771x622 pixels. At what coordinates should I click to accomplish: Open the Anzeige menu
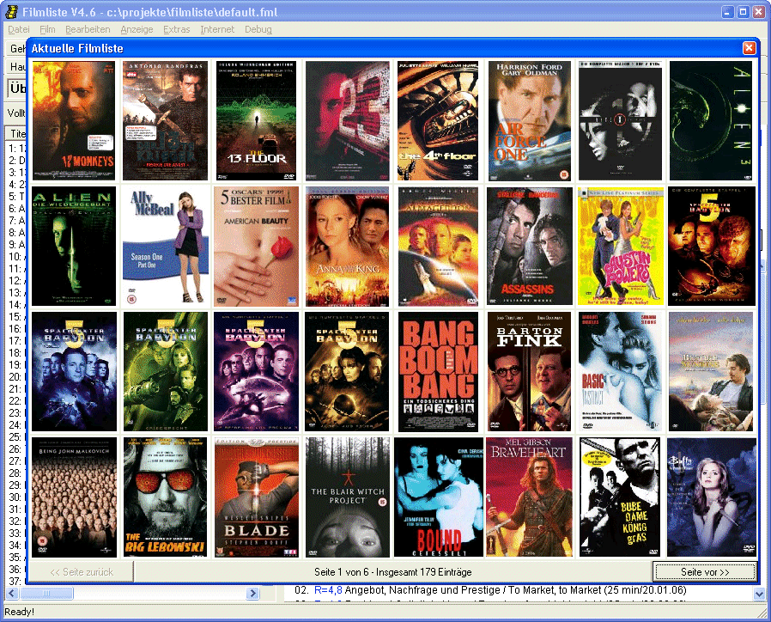(137, 29)
